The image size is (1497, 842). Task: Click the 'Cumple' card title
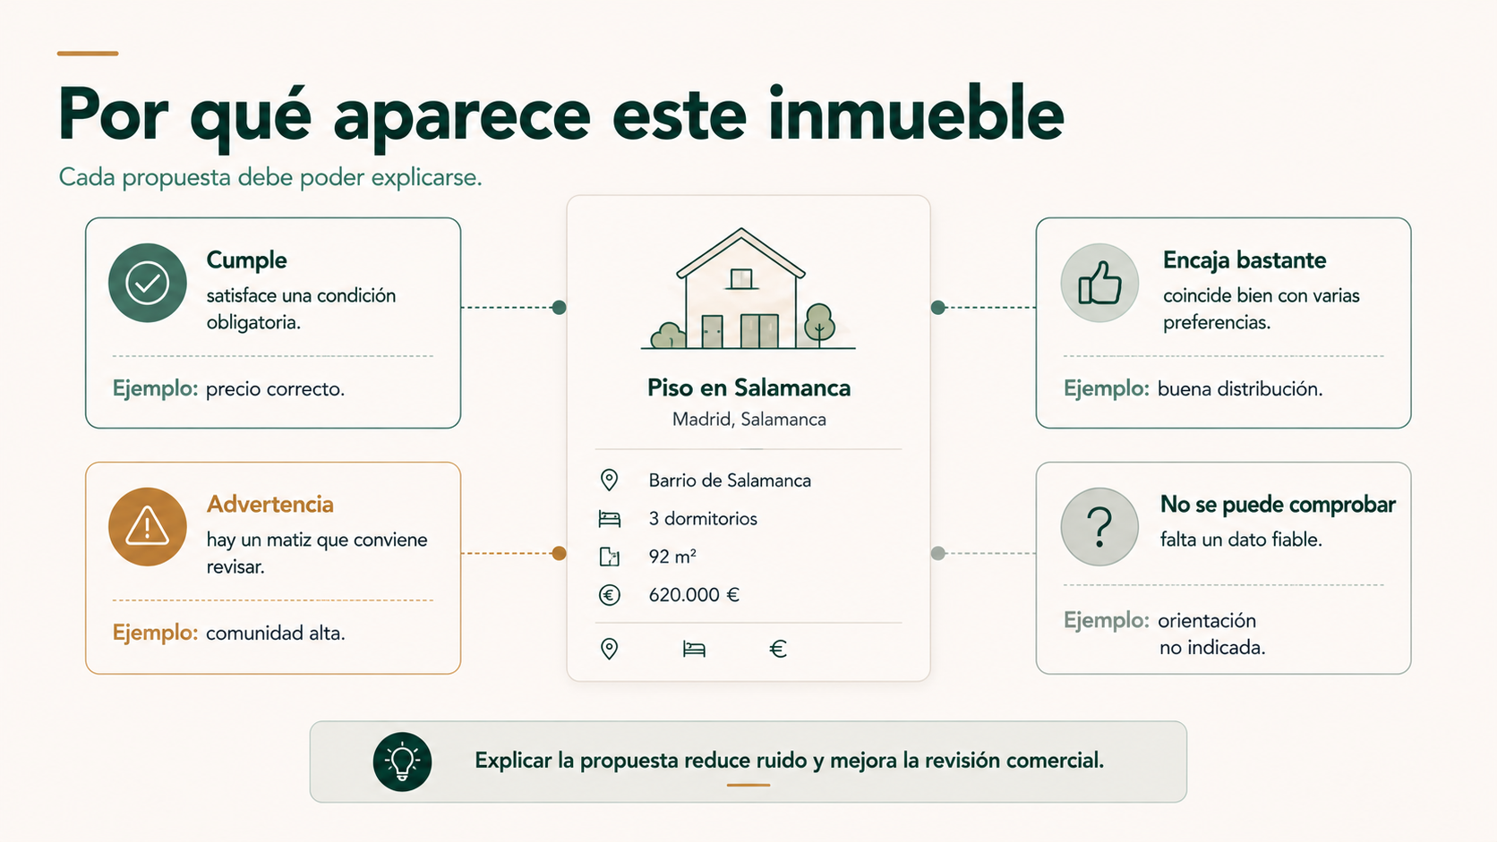coord(246,260)
